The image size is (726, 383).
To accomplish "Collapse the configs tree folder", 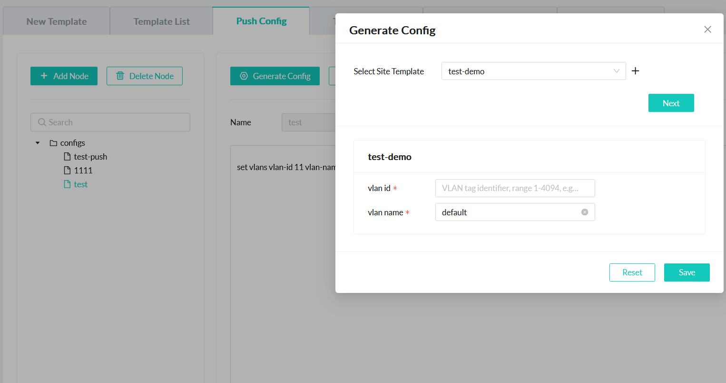I will coord(38,143).
